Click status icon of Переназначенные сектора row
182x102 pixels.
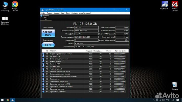[43, 54]
